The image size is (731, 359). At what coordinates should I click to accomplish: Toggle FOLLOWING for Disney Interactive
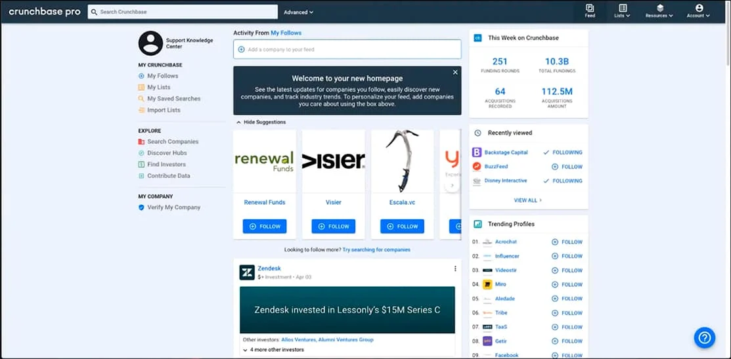point(563,180)
